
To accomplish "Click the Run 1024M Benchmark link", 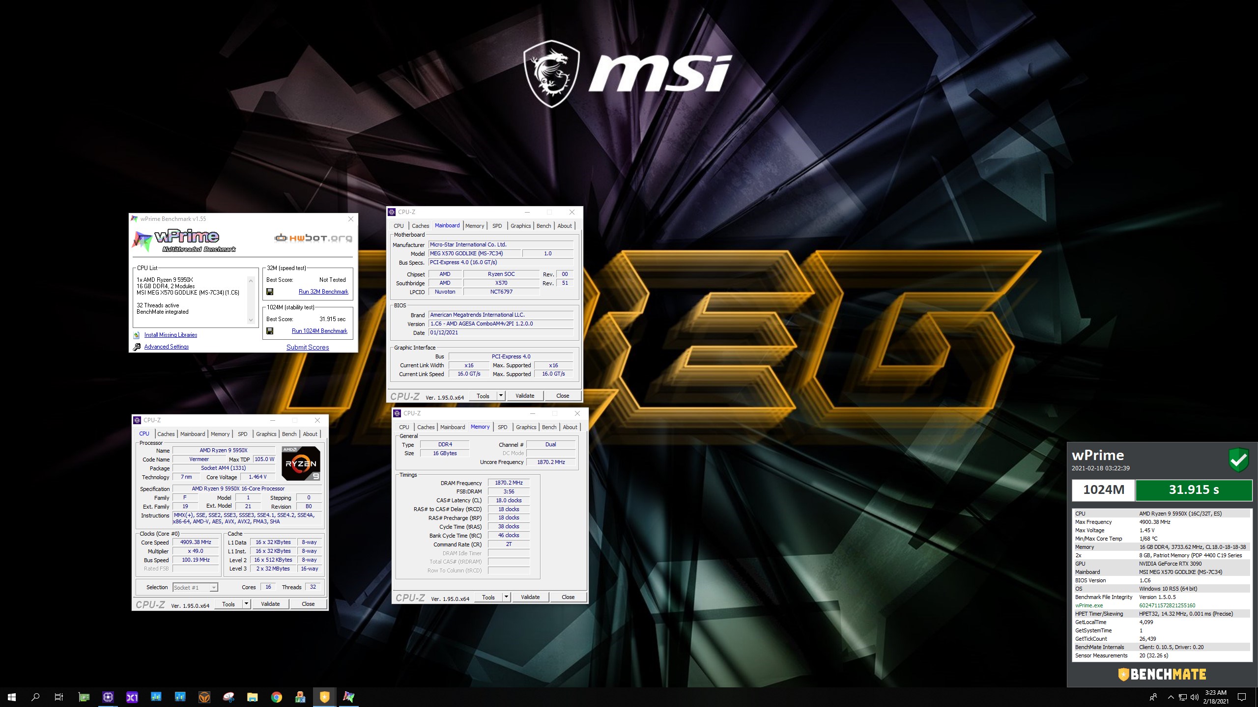I will (319, 331).
